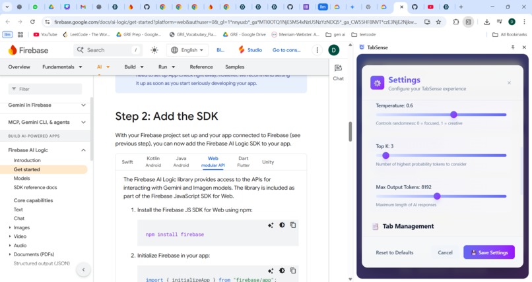Toggle dark theme for npm install code block

[x=282, y=225]
